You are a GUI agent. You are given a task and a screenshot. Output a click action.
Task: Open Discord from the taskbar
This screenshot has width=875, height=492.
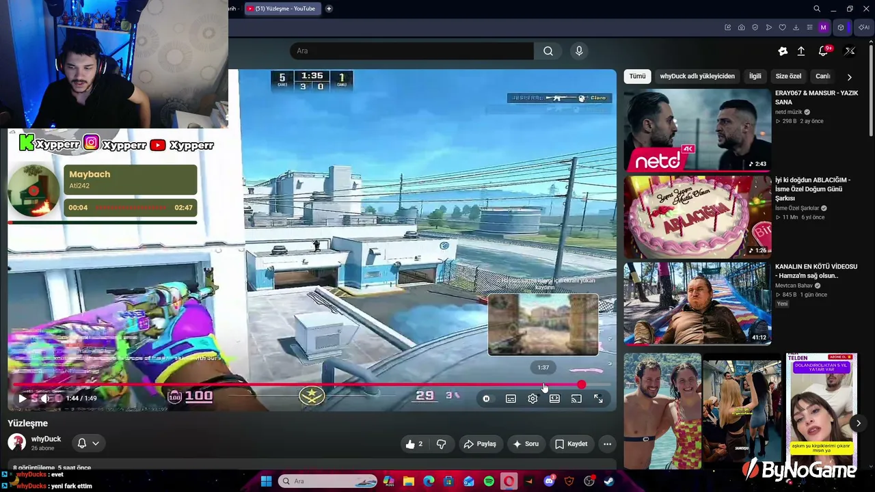click(549, 481)
